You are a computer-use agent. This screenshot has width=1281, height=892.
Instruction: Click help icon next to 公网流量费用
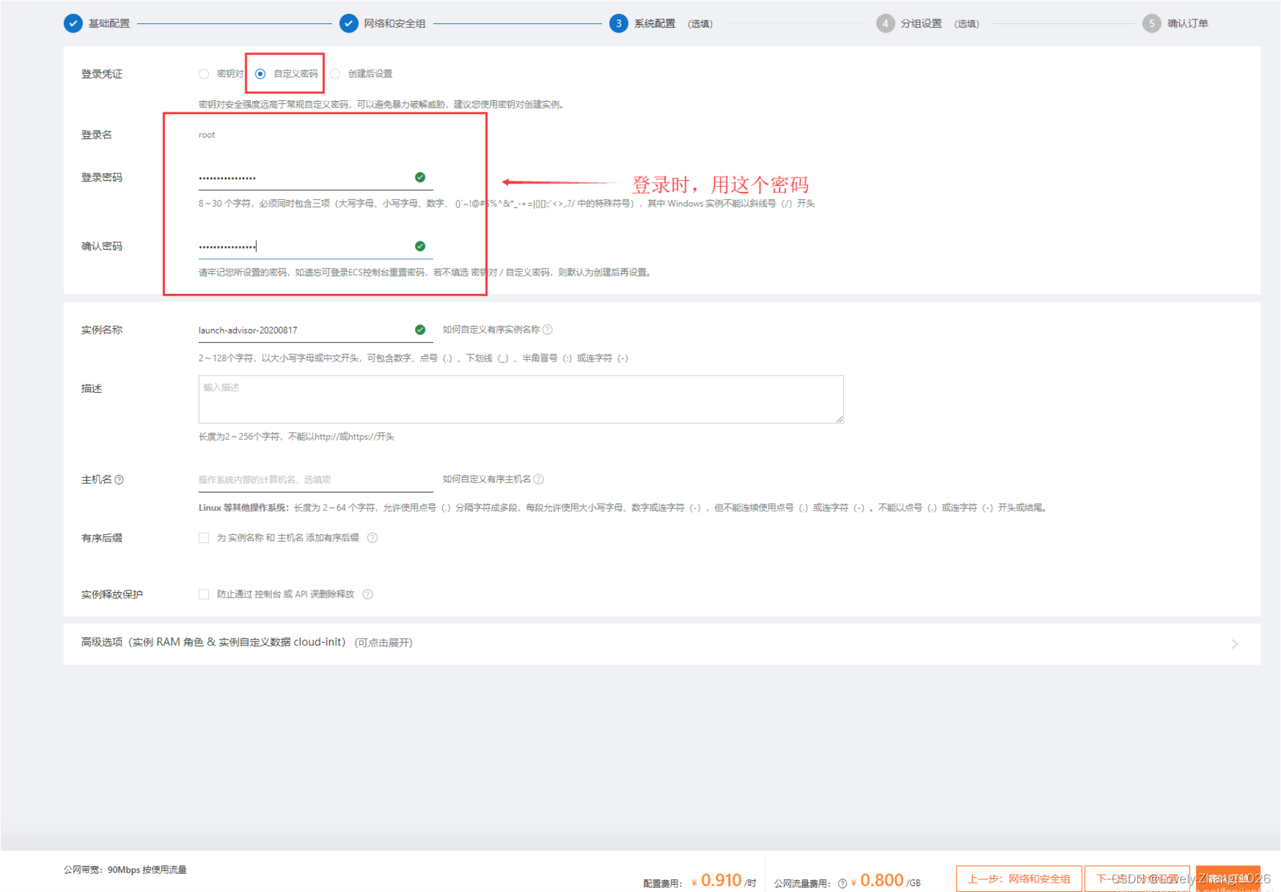843,883
